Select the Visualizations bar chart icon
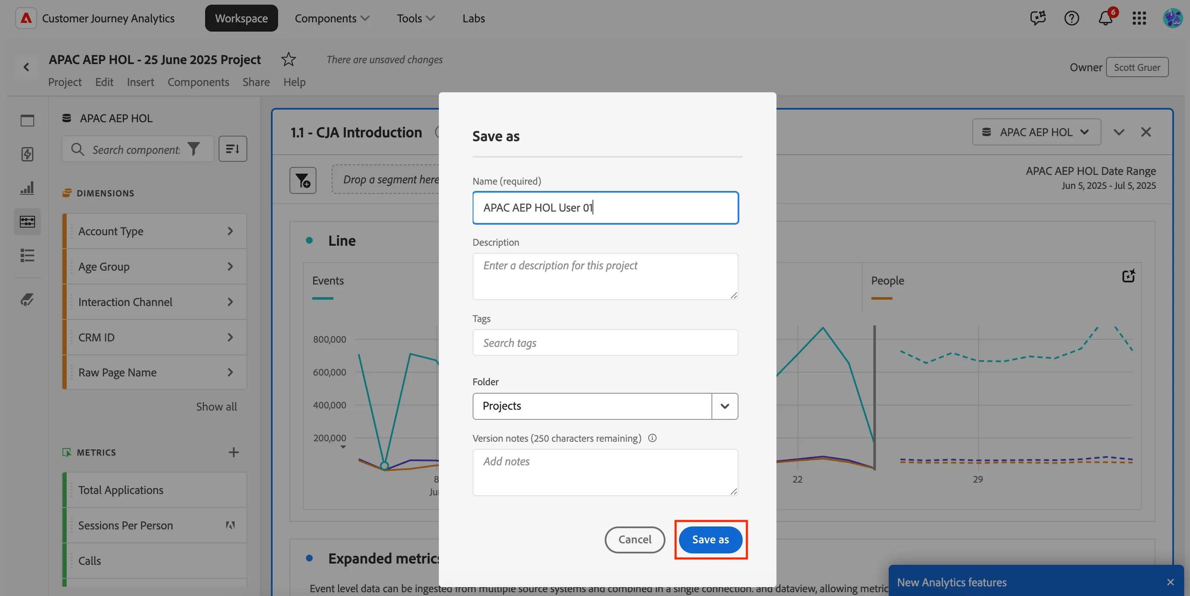The height and width of the screenshot is (596, 1190). click(27, 188)
